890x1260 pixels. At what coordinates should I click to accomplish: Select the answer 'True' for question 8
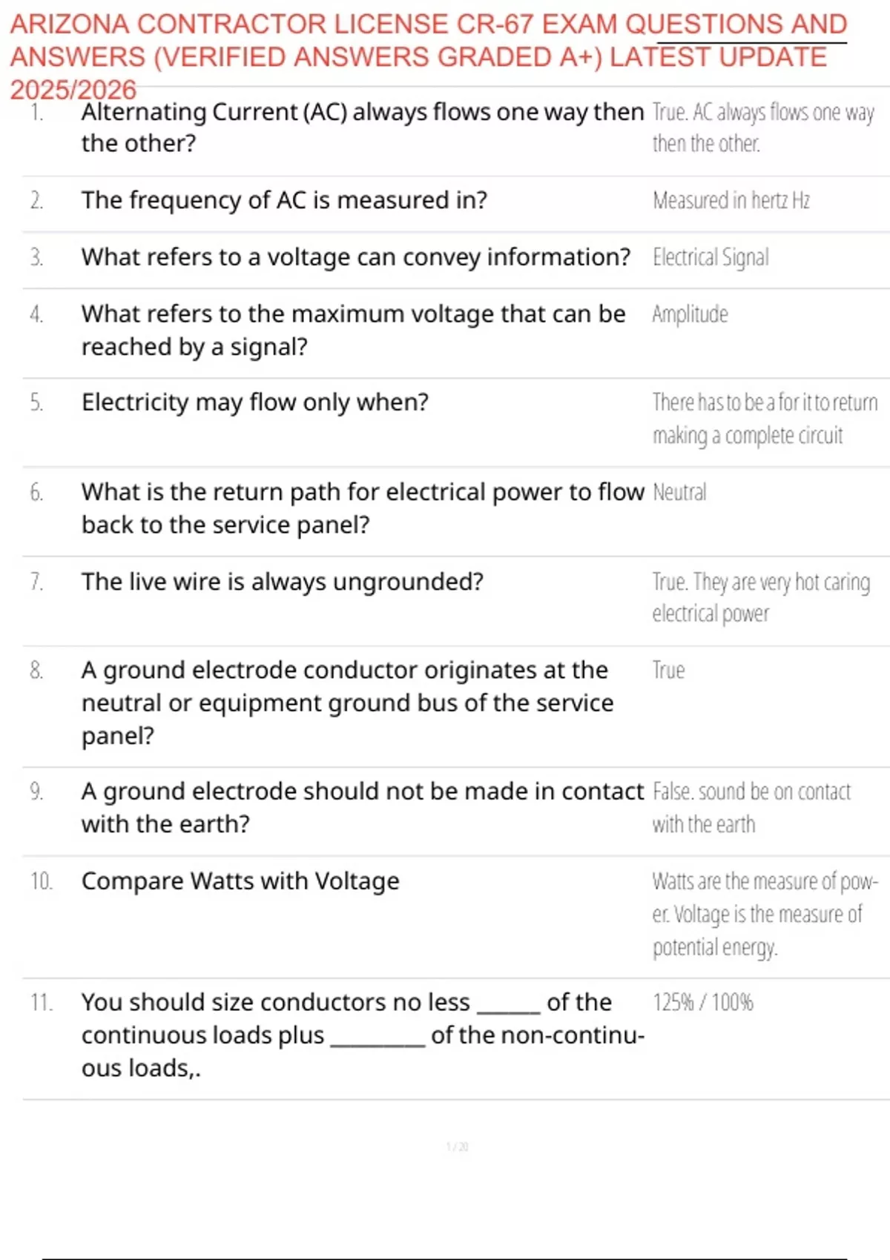pos(668,670)
